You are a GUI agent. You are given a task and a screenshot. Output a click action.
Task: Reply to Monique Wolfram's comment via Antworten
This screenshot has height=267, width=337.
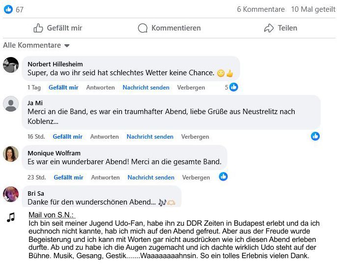pyautogui.click(x=105, y=178)
